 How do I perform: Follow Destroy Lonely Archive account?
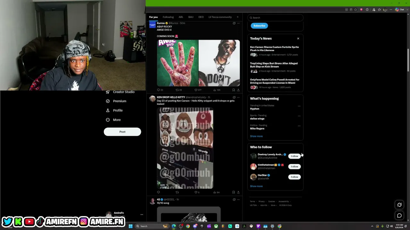[x=294, y=156]
